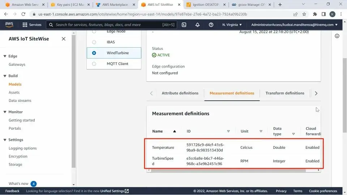The height and width of the screenshot is (195, 347).
Task: Open the N. Virginia region dropdown
Action: point(232,25)
